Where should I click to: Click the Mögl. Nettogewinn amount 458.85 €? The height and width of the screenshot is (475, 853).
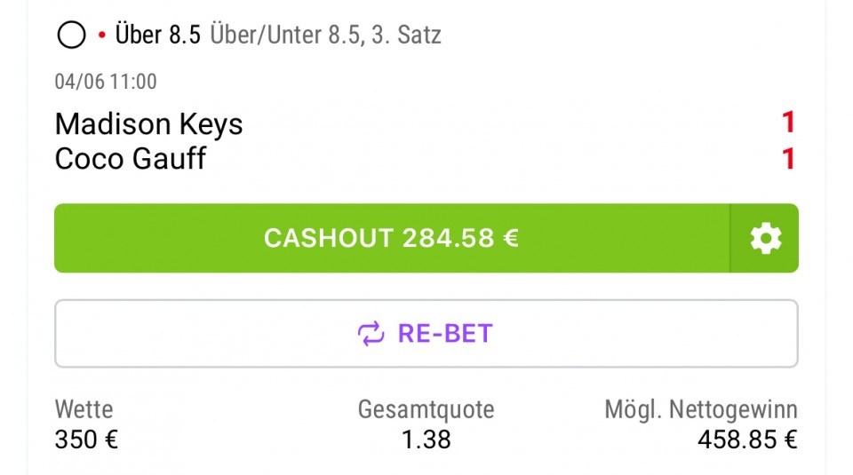747,439
